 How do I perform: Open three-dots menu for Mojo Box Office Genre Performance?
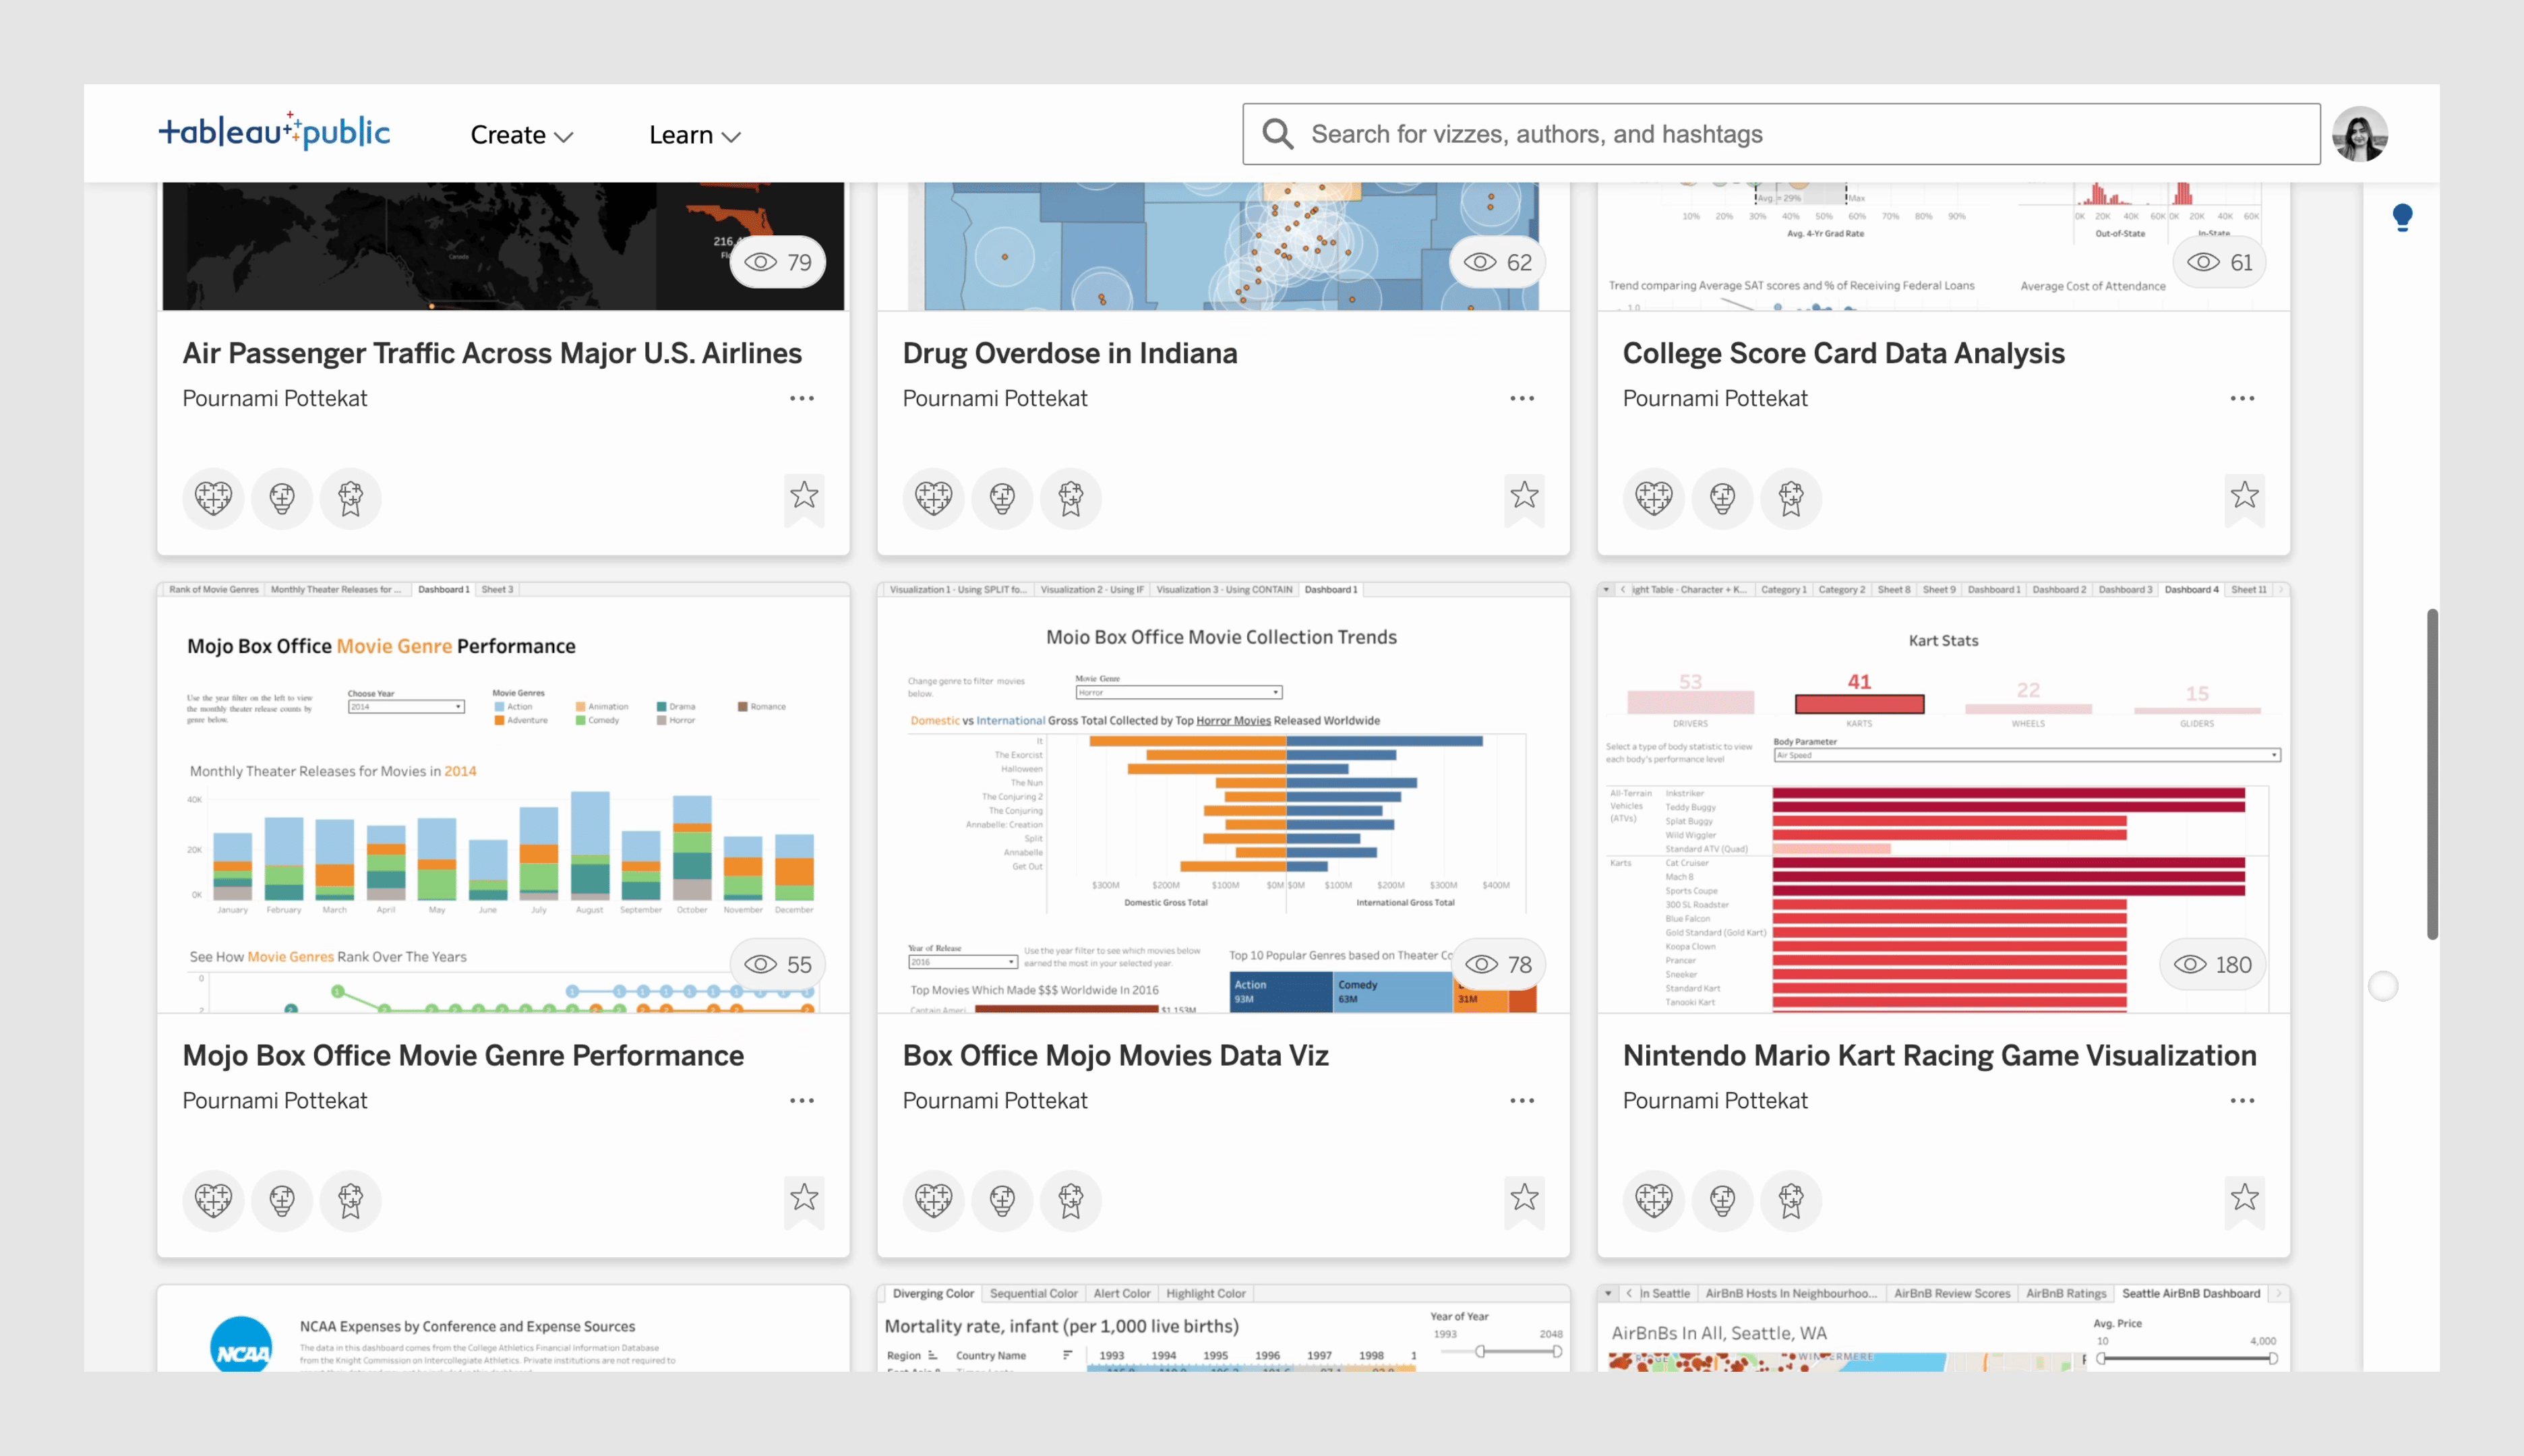tap(801, 1100)
